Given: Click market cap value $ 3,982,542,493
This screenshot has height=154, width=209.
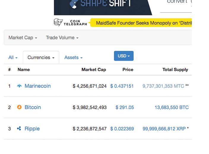Looking at the screenshot, I should coord(90,108).
